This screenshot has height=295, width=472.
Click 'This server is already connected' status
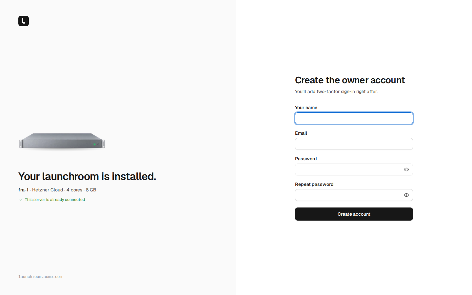(x=55, y=200)
